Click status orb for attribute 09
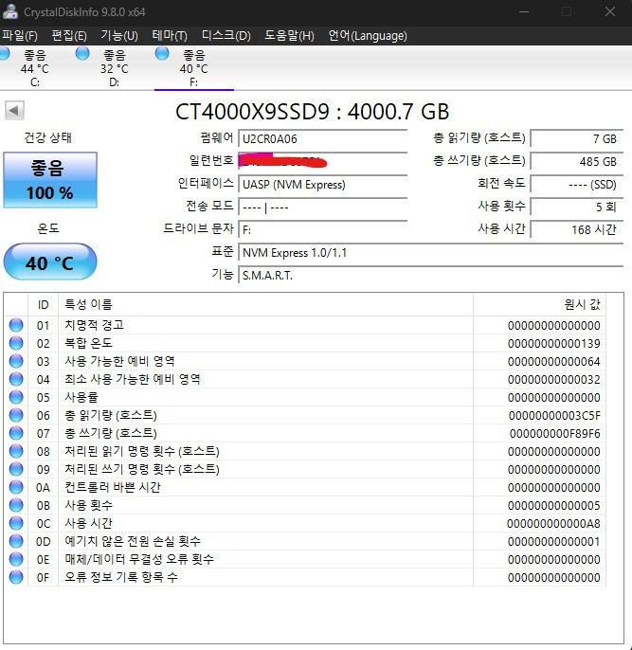The width and height of the screenshot is (632, 650). point(16,469)
